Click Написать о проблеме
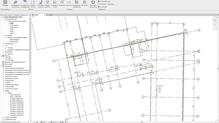 pos(106,4)
